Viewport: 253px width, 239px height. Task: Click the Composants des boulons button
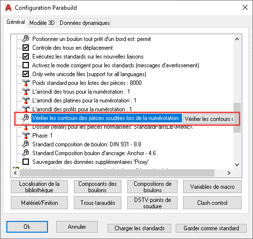(97, 187)
